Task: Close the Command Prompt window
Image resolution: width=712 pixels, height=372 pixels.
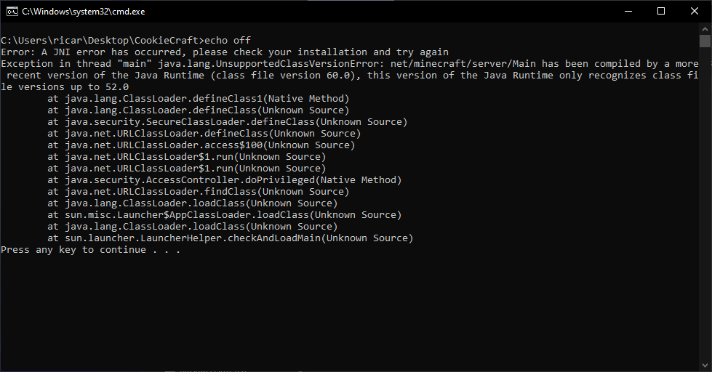Action: (695, 12)
